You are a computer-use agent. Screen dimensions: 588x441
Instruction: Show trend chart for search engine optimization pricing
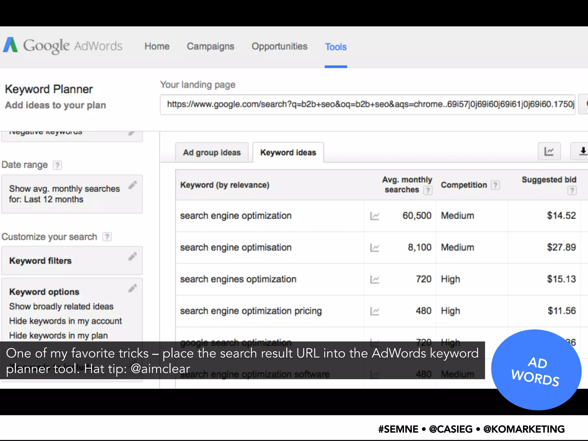tap(375, 311)
